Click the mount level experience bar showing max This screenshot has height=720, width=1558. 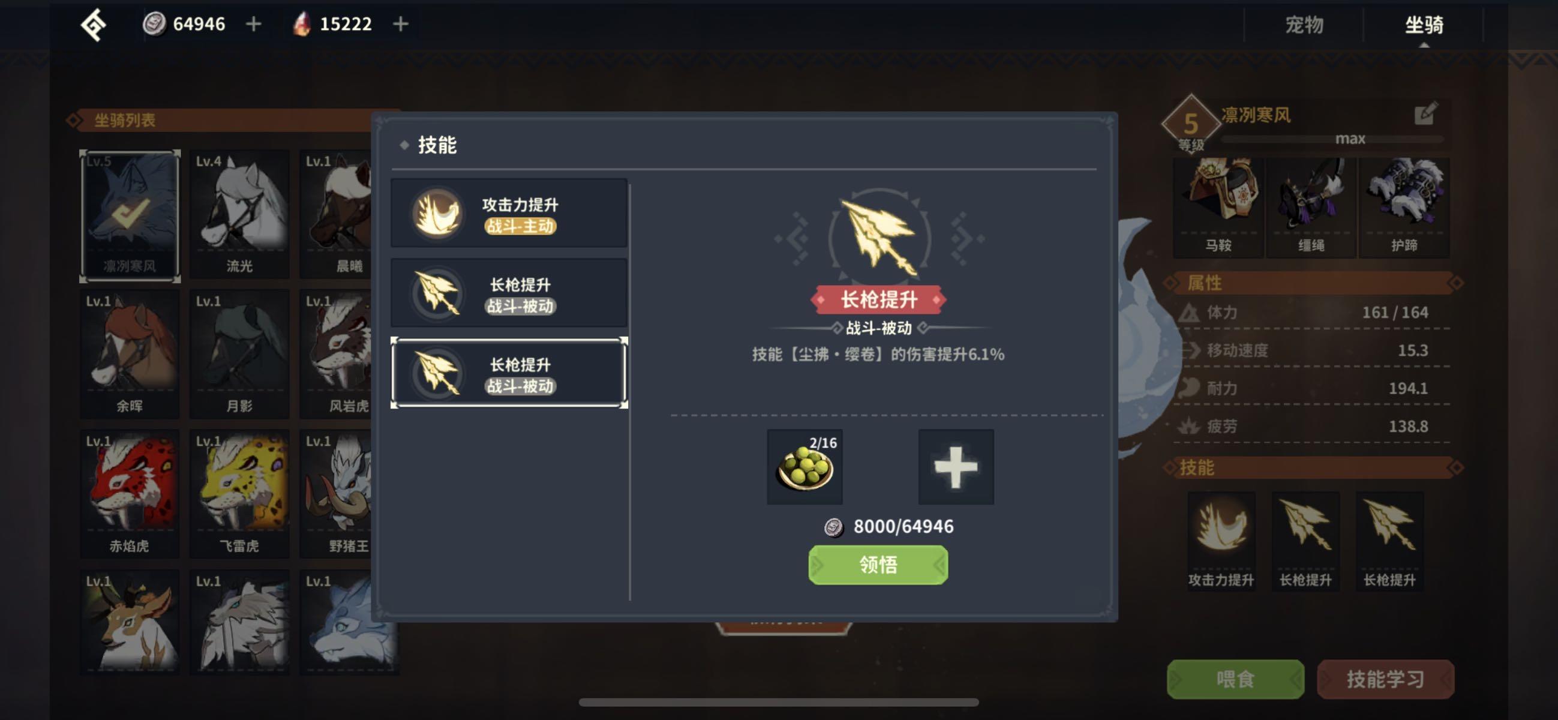point(1332,139)
